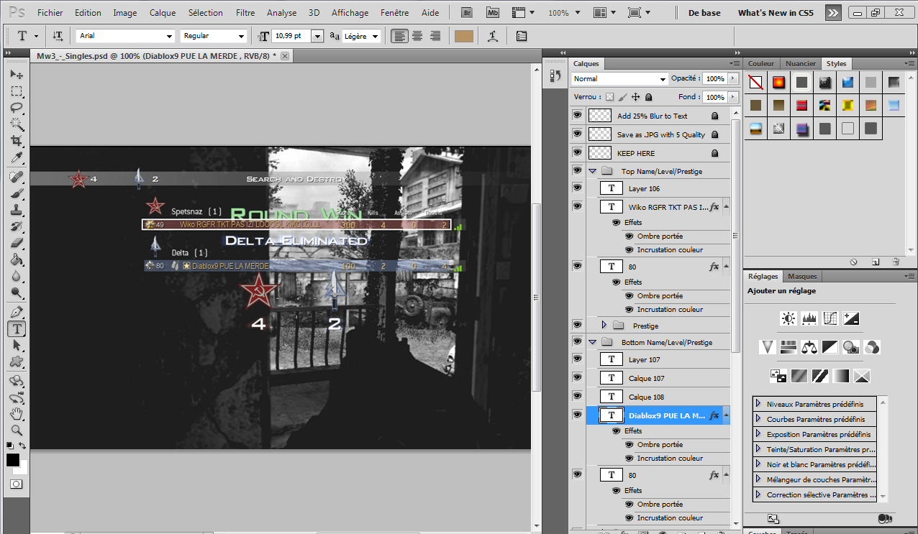
Task: Collapse the Top Name/Level/Prestige group
Action: pyautogui.click(x=593, y=171)
